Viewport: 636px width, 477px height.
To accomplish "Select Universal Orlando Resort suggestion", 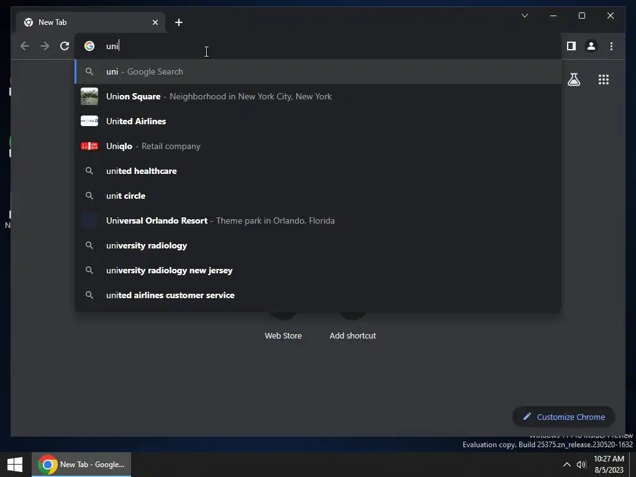I will tap(318, 220).
